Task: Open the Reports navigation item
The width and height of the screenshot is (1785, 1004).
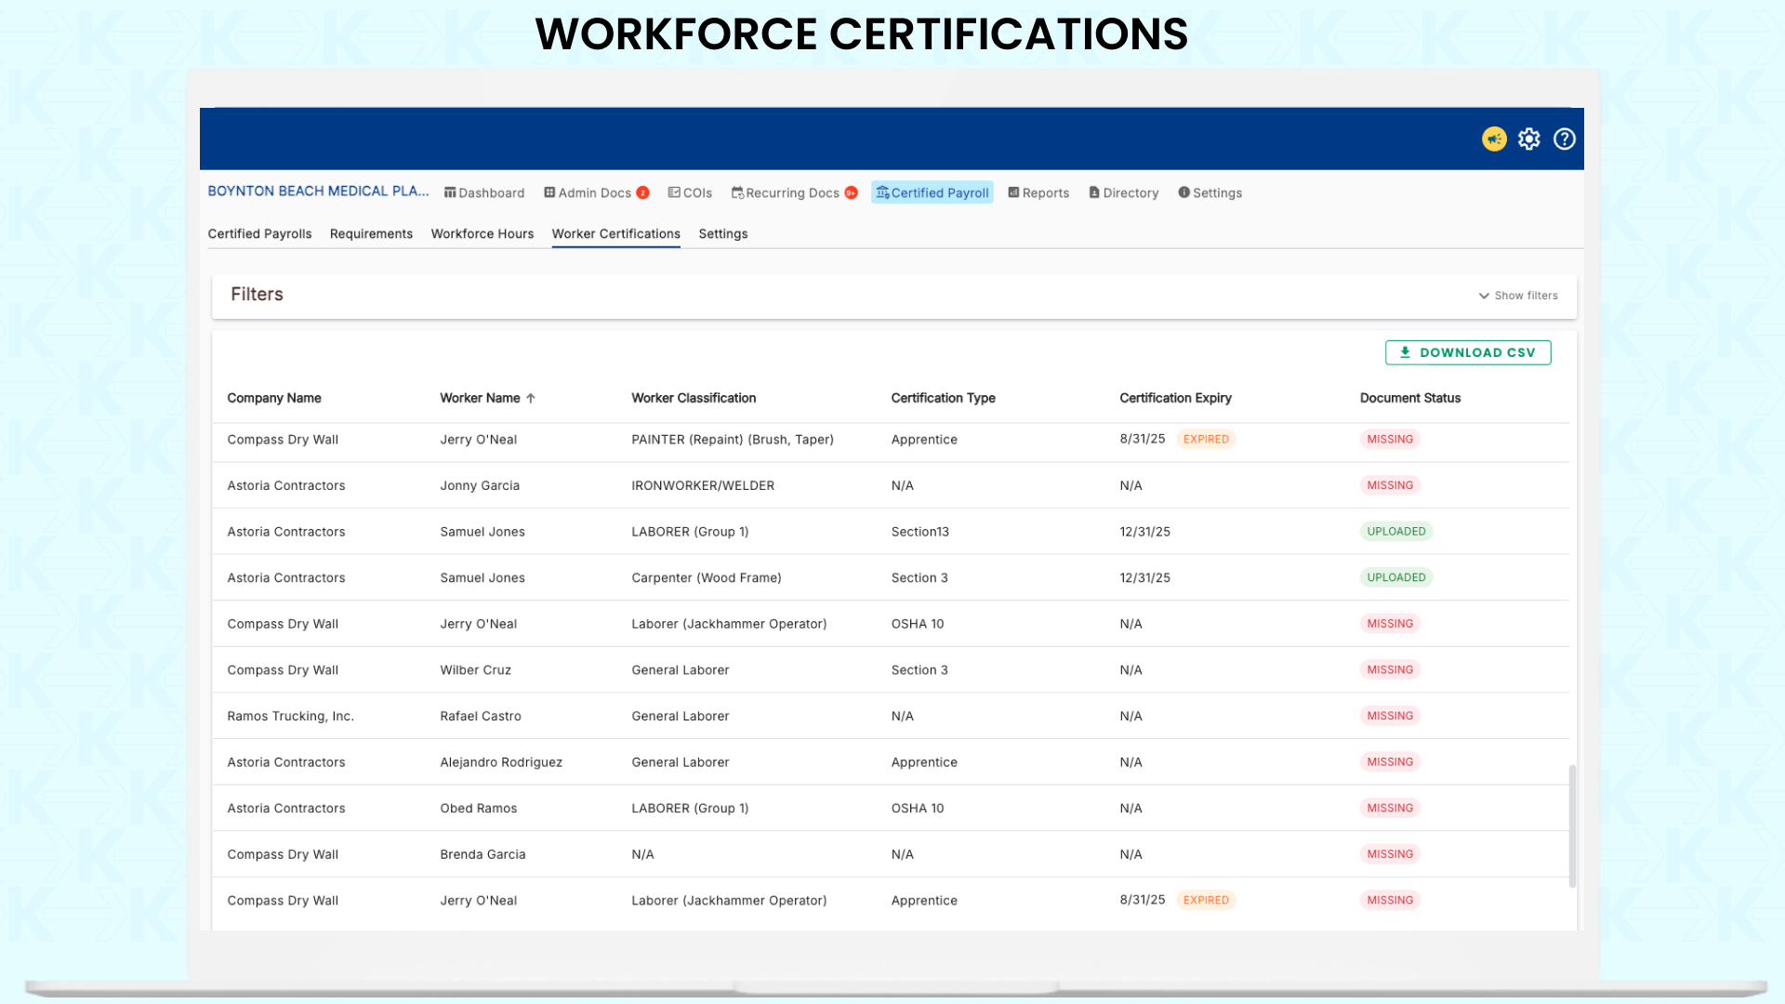Action: click(1038, 193)
